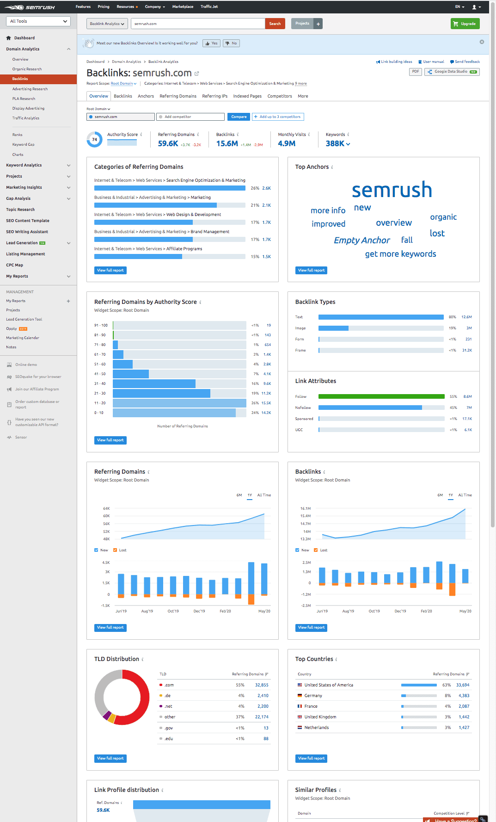Click the SEMrush logo

point(30,7)
